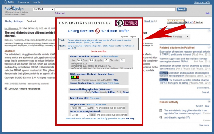Click author Babes A link
This screenshot has width=214, height=134.
[8, 40]
